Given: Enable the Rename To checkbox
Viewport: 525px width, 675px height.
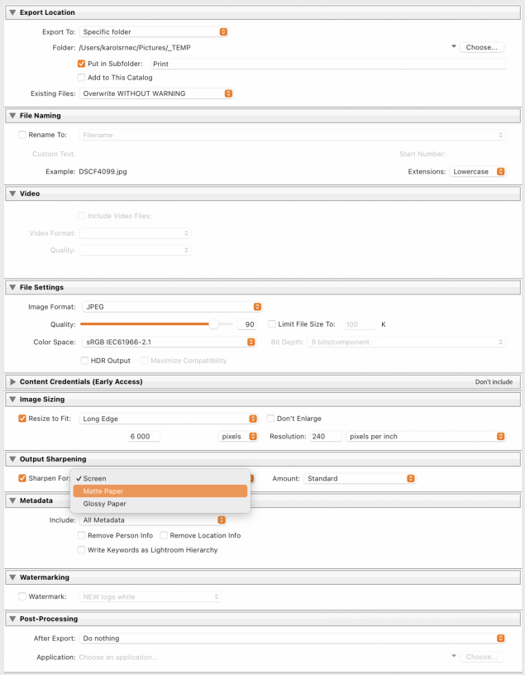Looking at the screenshot, I should click(x=22, y=135).
